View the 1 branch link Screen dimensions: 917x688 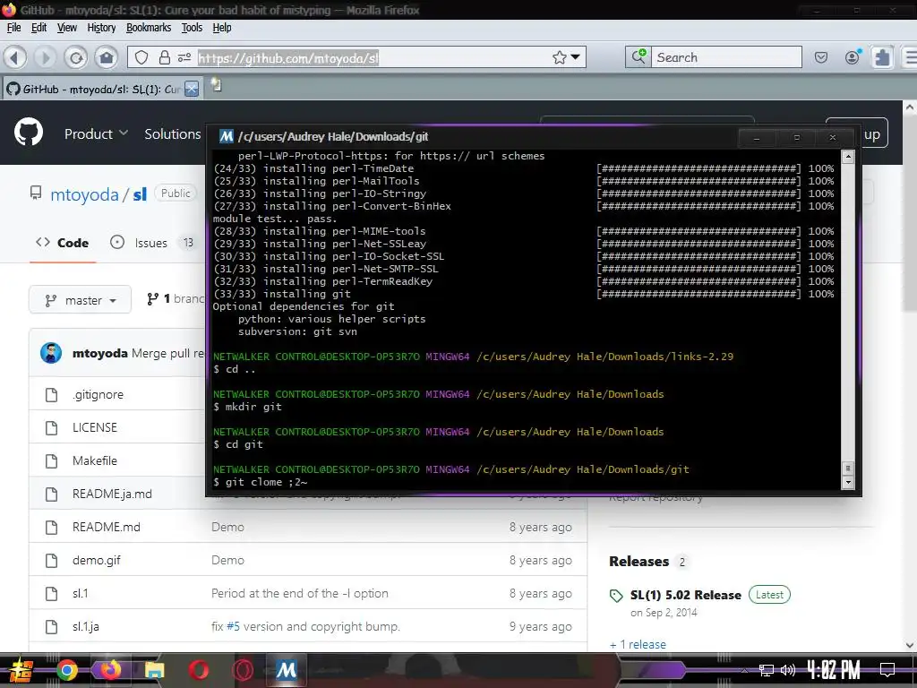(x=175, y=299)
